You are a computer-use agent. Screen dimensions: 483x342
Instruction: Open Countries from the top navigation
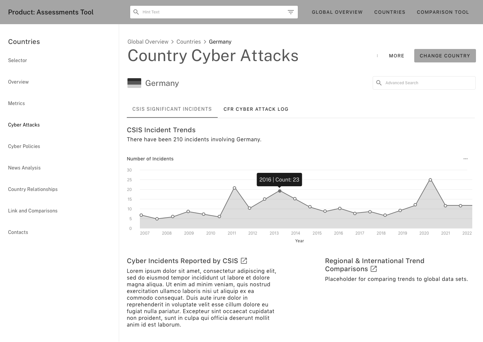tap(389, 12)
